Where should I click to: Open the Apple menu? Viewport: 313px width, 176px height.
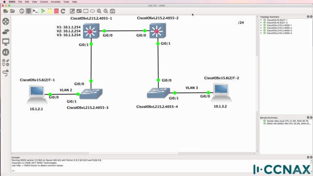click(4, 2)
